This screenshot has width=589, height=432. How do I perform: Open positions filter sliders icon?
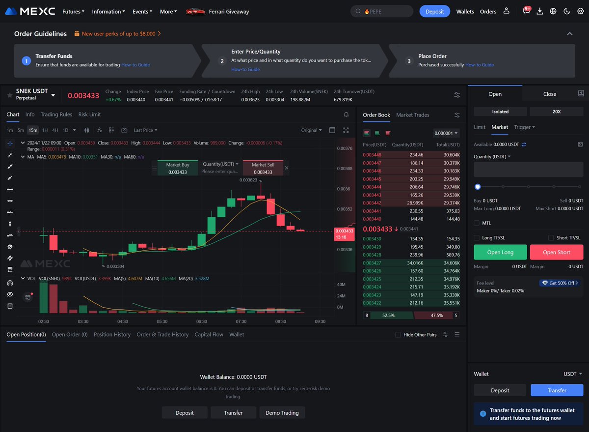pos(445,335)
